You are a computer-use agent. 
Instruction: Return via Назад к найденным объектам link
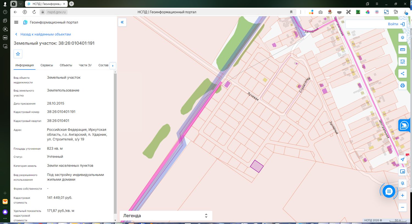43,34
